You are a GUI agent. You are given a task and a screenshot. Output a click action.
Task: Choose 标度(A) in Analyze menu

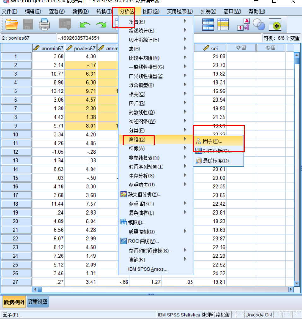156,149
